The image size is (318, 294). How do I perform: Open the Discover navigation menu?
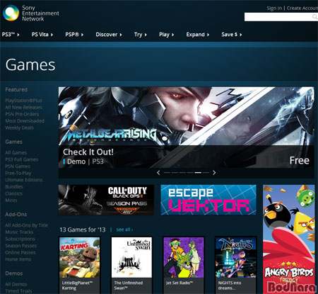pos(109,35)
